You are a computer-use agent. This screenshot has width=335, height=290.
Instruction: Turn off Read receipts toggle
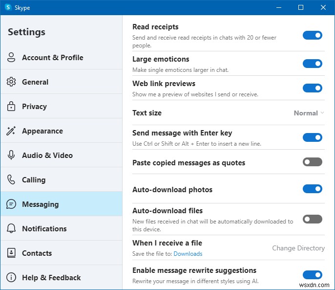click(x=313, y=35)
